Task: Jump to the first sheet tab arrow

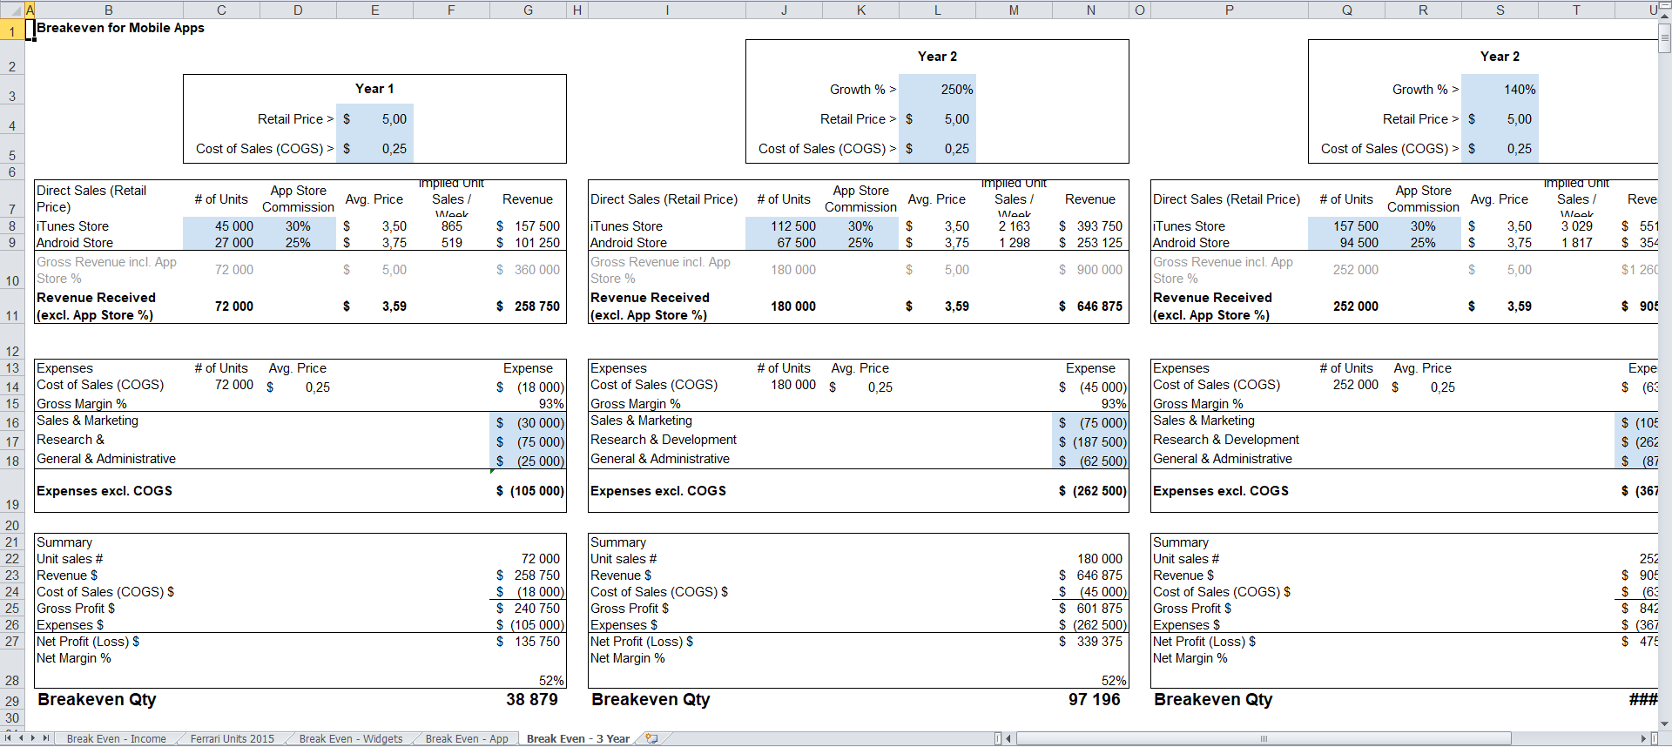Action: [9, 738]
